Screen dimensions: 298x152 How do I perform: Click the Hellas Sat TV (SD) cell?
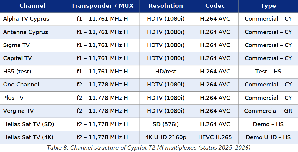[x=29, y=124]
